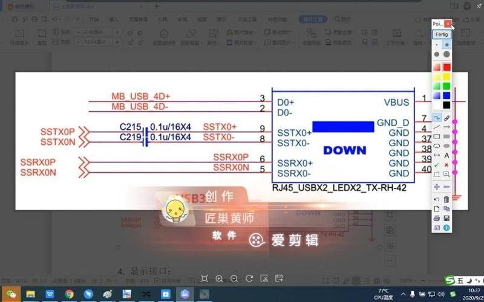484x302 pixels.
Task: Select the crop frame tool in palette
Action: pyautogui.click(x=436, y=174)
